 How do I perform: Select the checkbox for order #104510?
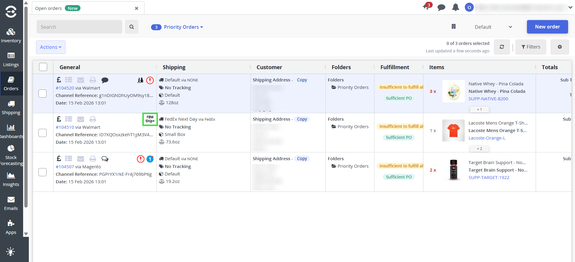point(43,133)
